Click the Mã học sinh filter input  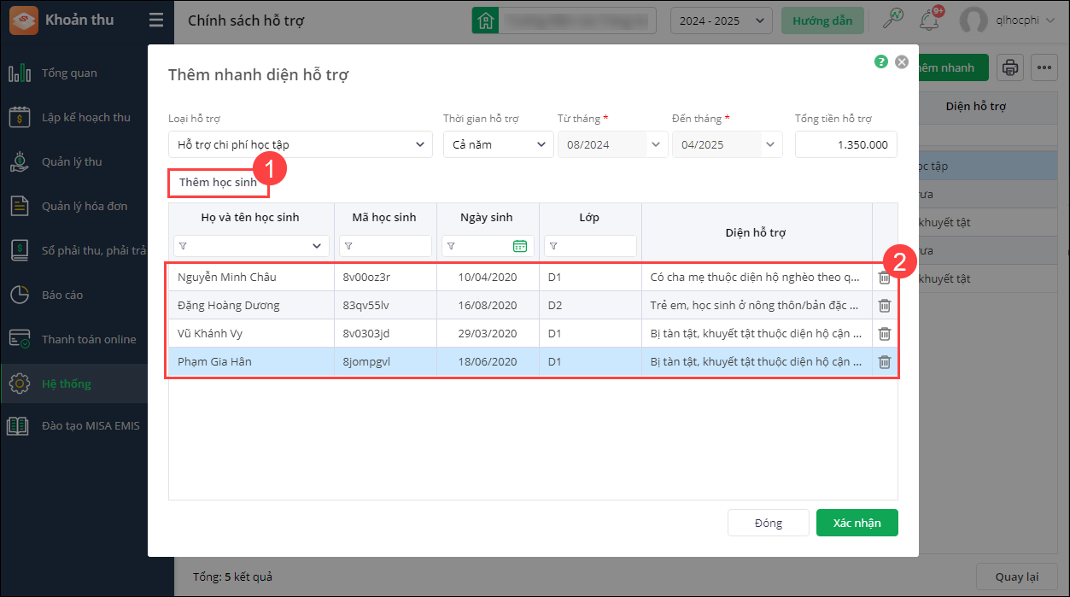click(385, 246)
